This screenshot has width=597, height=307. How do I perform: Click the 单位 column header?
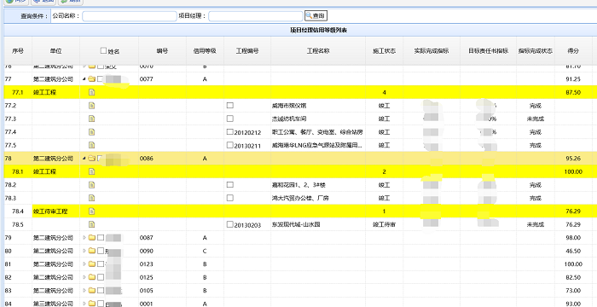pyautogui.click(x=56, y=50)
